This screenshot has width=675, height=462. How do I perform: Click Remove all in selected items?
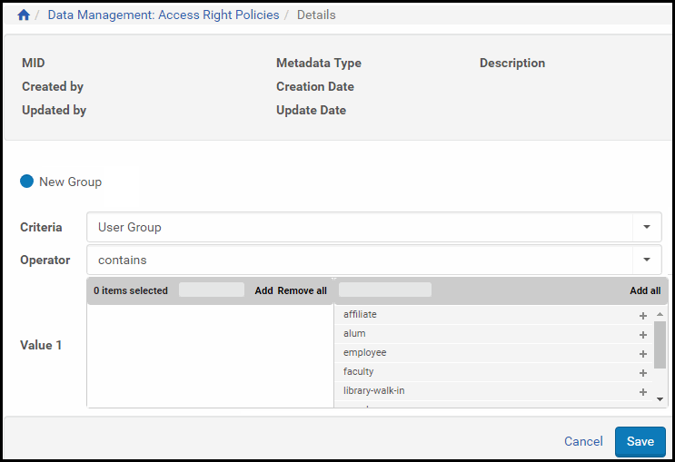point(302,291)
